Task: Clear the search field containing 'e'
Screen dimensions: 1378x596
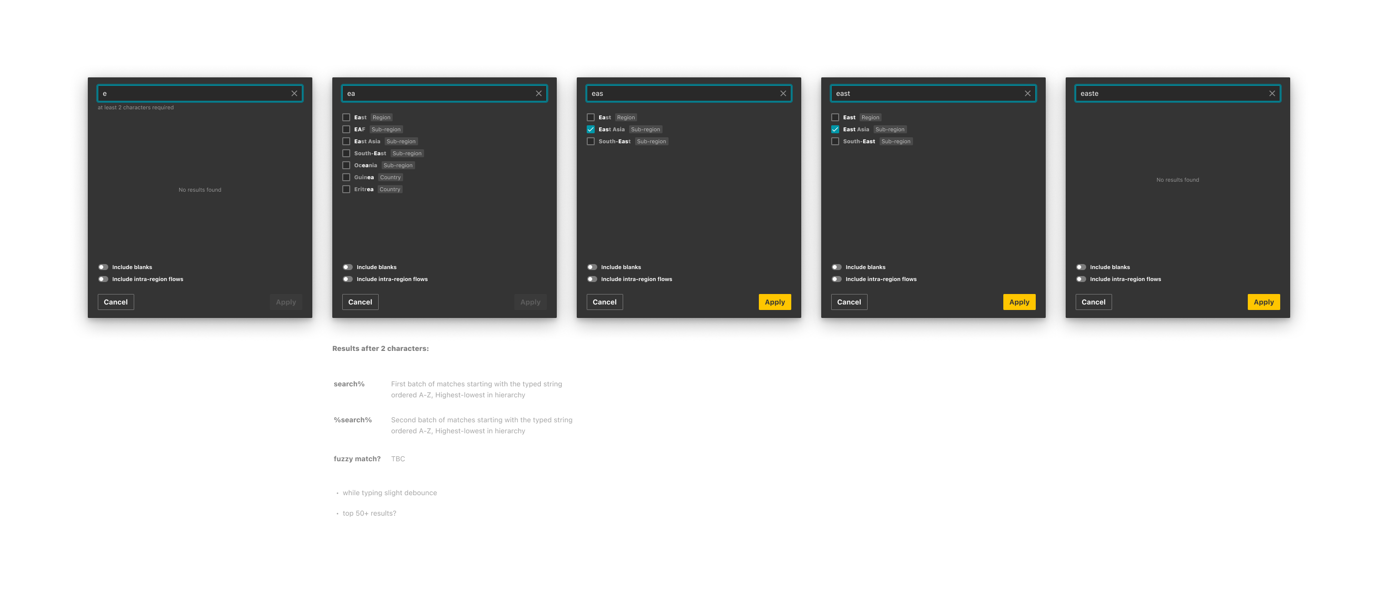Action: (x=294, y=94)
